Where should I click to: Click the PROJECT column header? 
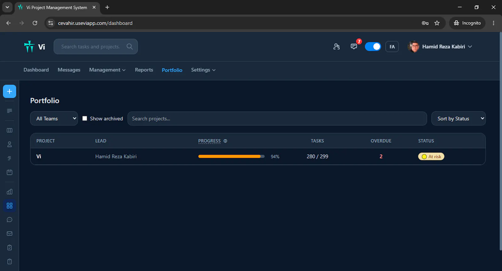[45, 141]
